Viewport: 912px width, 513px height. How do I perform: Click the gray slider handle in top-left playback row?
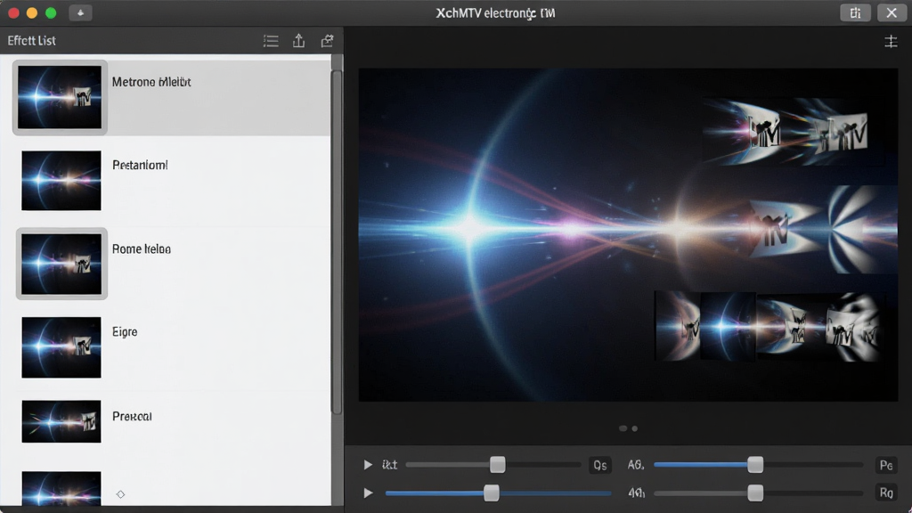pyautogui.click(x=497, y=465)
